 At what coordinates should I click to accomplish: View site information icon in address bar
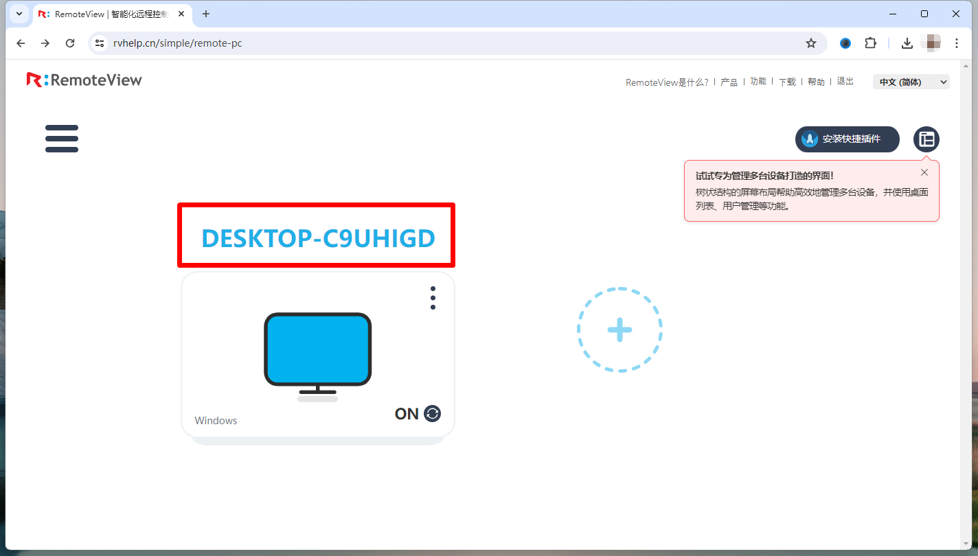tap(100, 43)
